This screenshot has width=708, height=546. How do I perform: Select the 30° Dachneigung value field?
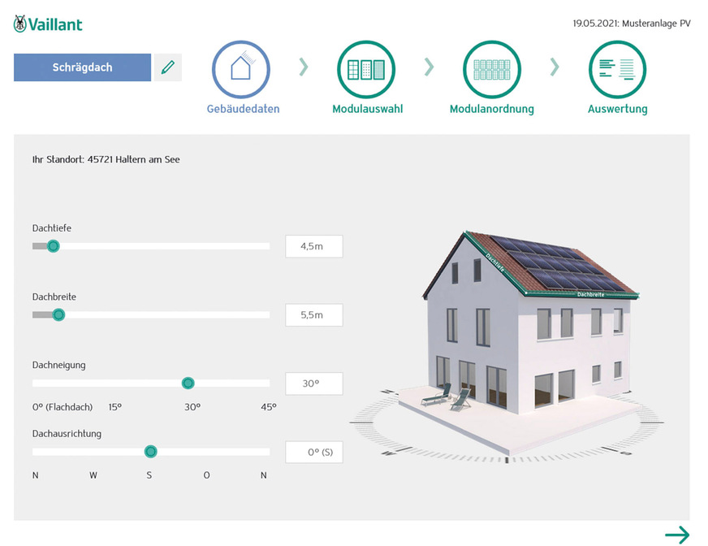313,383
